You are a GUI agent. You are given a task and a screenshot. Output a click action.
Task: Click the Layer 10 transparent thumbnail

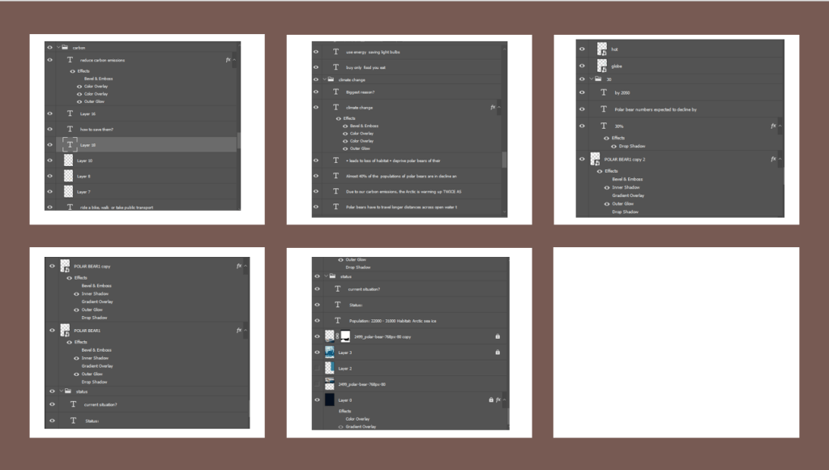point(70,160)
